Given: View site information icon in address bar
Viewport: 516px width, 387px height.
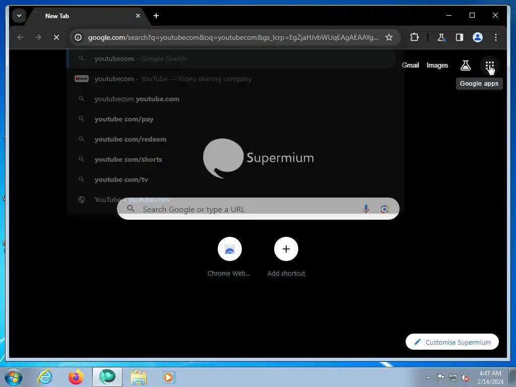Looking at the screenshot, I should coord(78,37).
